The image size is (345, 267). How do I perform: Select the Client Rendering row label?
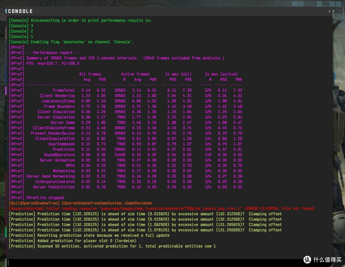point(57,96)
